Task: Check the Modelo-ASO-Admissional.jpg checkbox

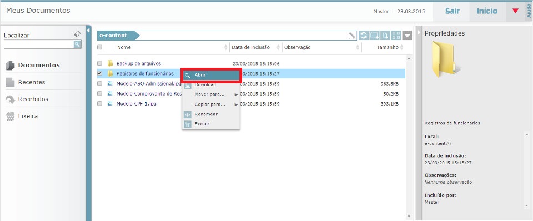Action: pyautogui.click(x=99, y=83)
